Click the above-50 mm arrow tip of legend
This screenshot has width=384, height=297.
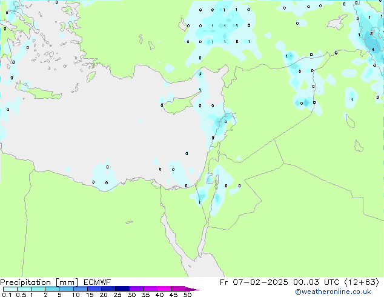pos(192,289)
